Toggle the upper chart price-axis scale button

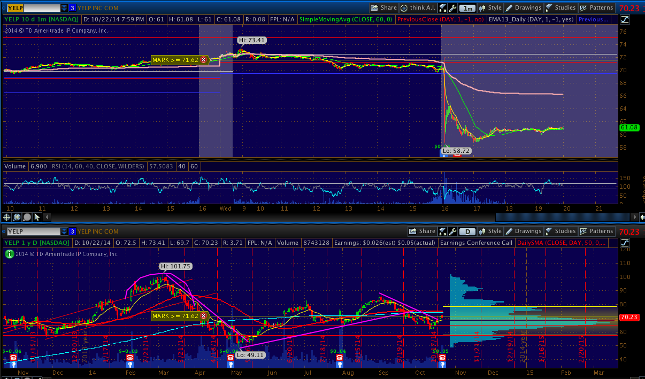tap(625, 20)
